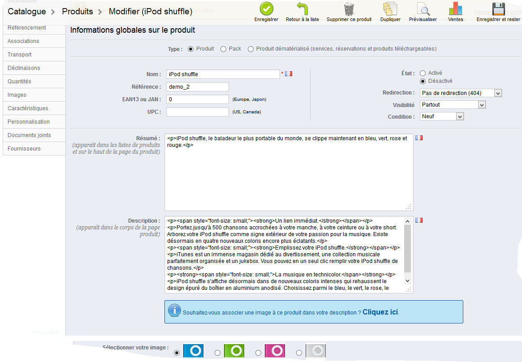Select the pink iPod image radio button
Viewport: 522px width, 362px height.
pyautogui.click(x=258, y=353)
